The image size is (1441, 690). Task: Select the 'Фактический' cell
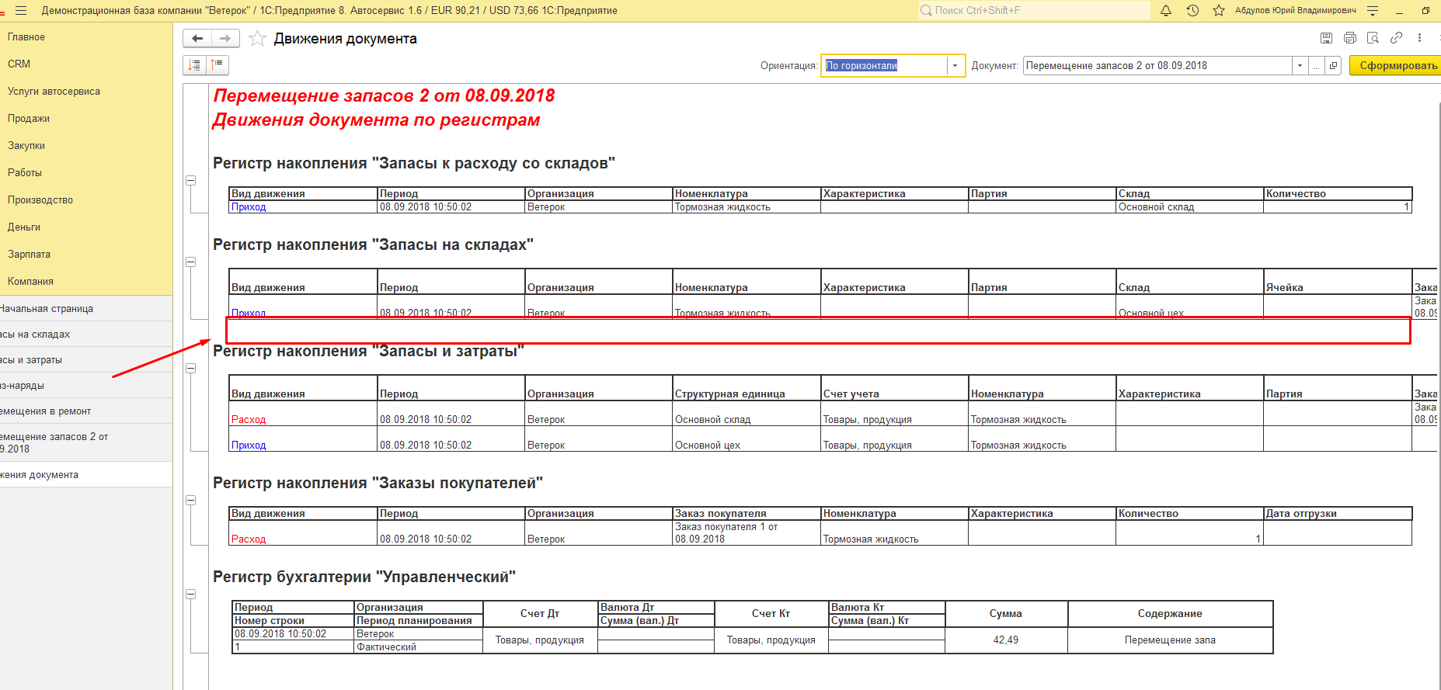418,647
